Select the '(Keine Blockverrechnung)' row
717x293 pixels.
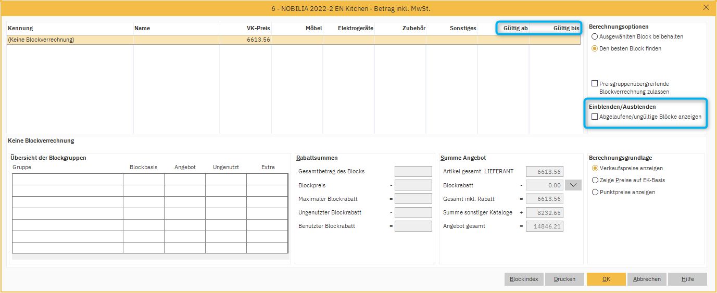pos(70,40)
